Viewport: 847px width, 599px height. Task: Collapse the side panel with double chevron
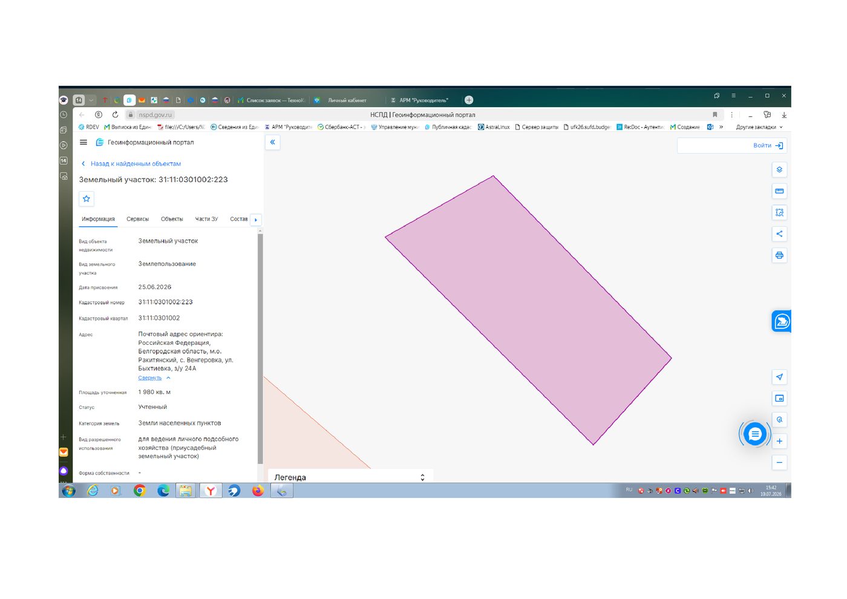pos(272,142)
